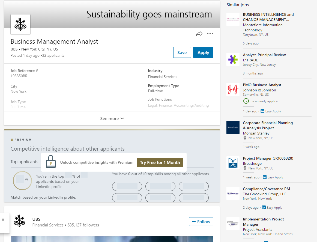Save the Business Management Analyst job
The image size is (317, 242).
tap(182, 53)
